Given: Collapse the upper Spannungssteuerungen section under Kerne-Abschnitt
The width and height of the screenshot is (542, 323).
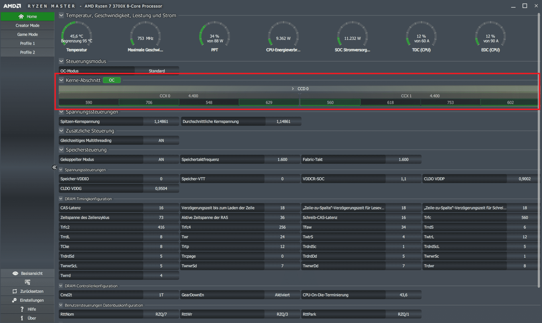Looking at the screenshot, I should 61,112.
